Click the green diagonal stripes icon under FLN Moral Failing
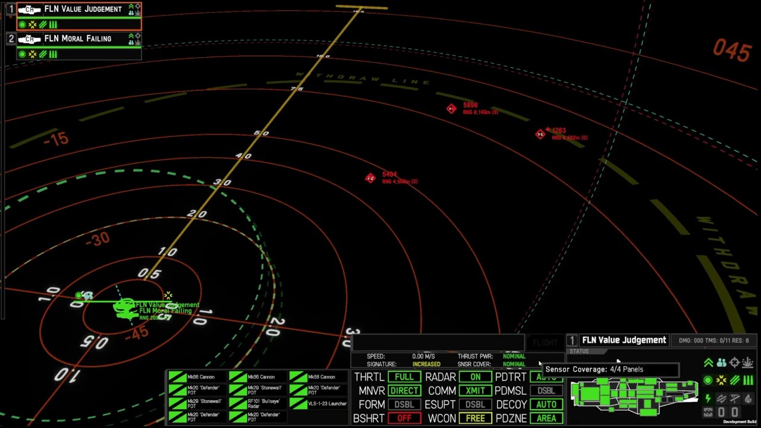This screenshot has width=761, height=428. pyautogui.click(x=43, y=54)
